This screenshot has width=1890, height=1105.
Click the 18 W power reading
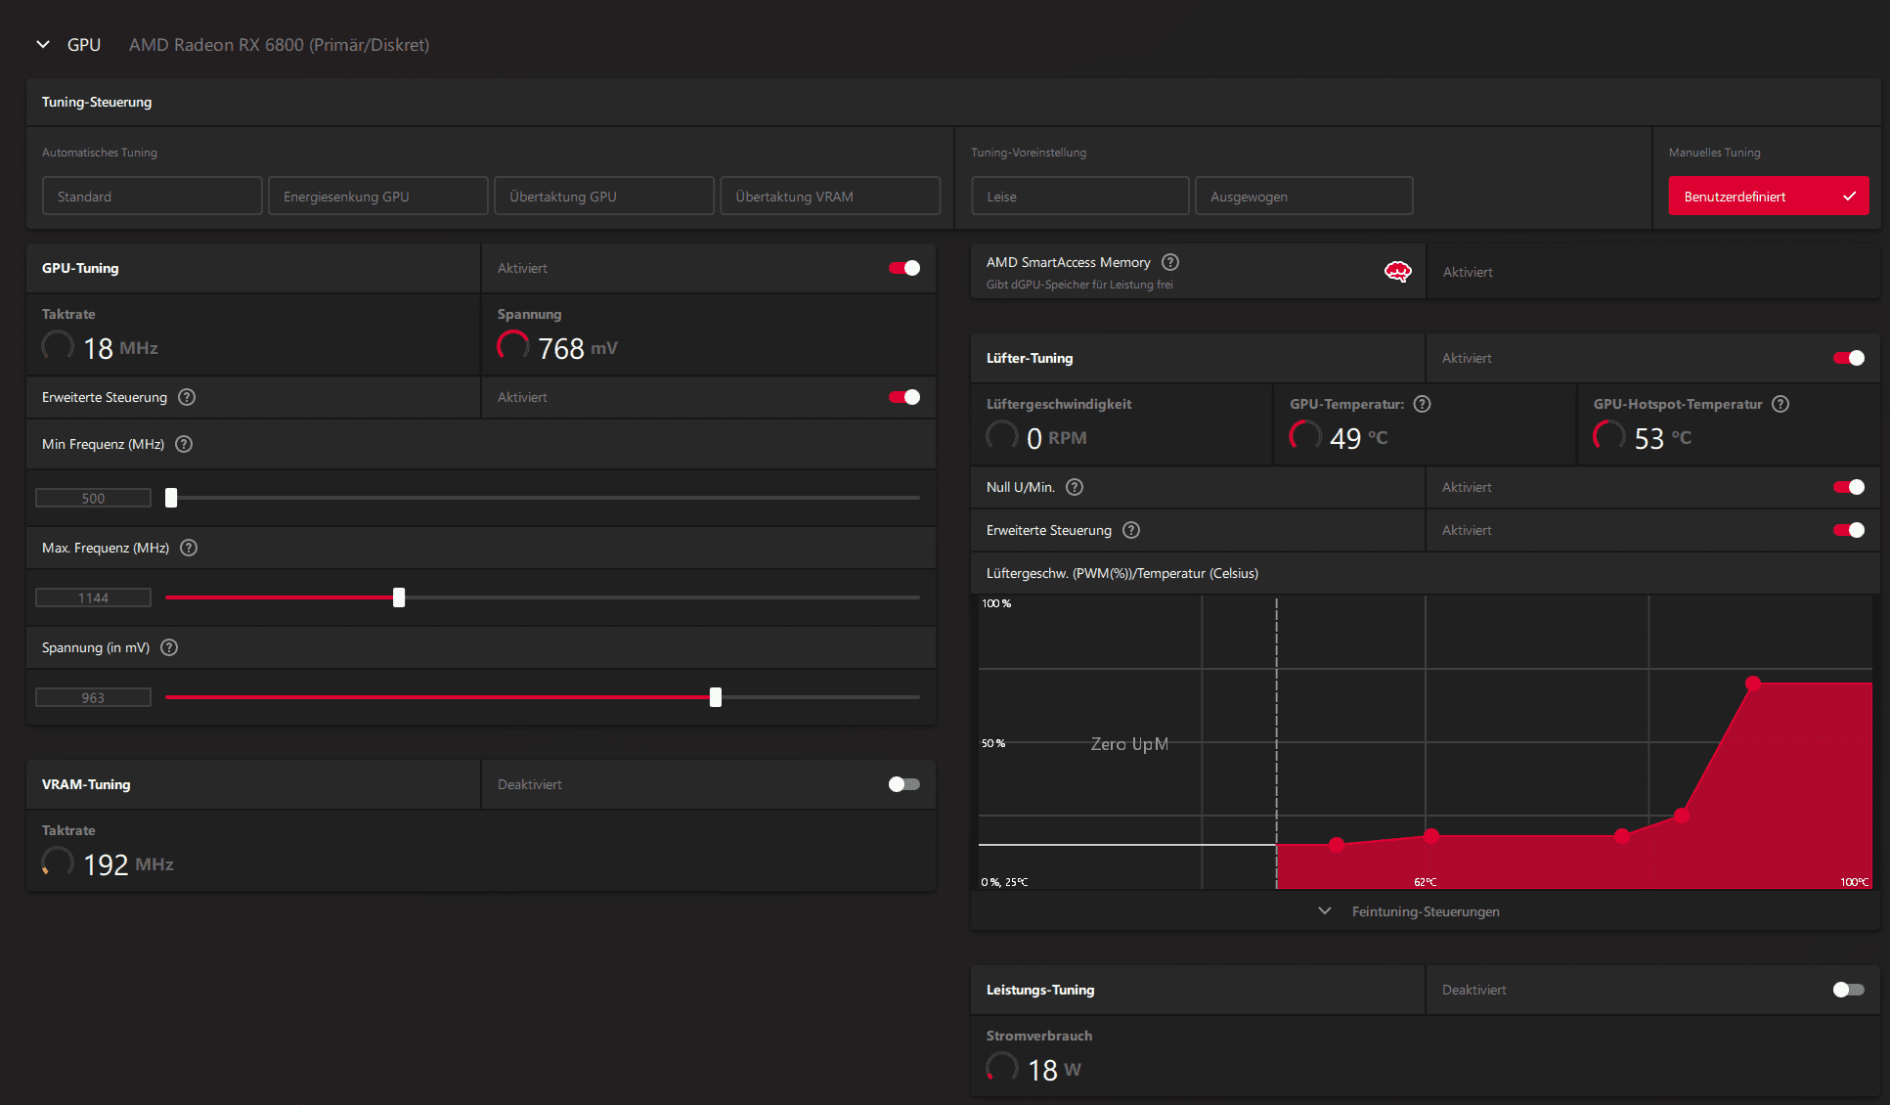coord(1054,1070)
